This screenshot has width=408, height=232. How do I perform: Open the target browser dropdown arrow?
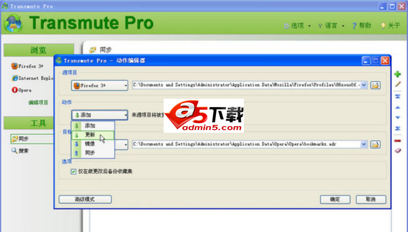click(126, 145)
